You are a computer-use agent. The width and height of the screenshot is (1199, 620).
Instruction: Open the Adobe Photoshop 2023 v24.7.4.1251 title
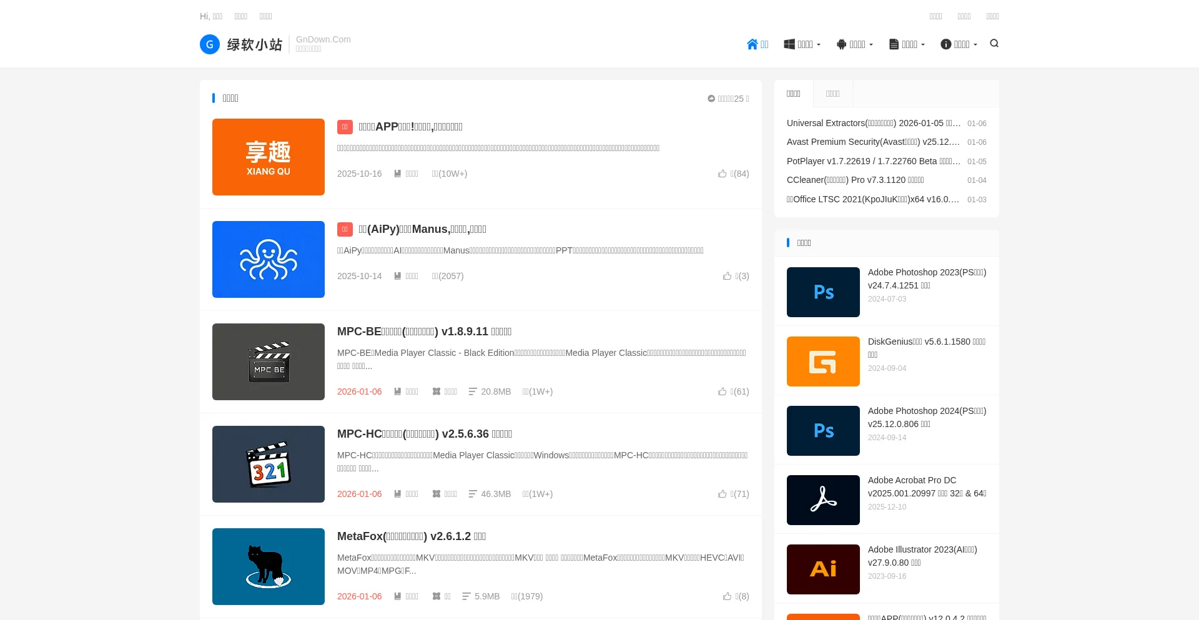(927, 279)
